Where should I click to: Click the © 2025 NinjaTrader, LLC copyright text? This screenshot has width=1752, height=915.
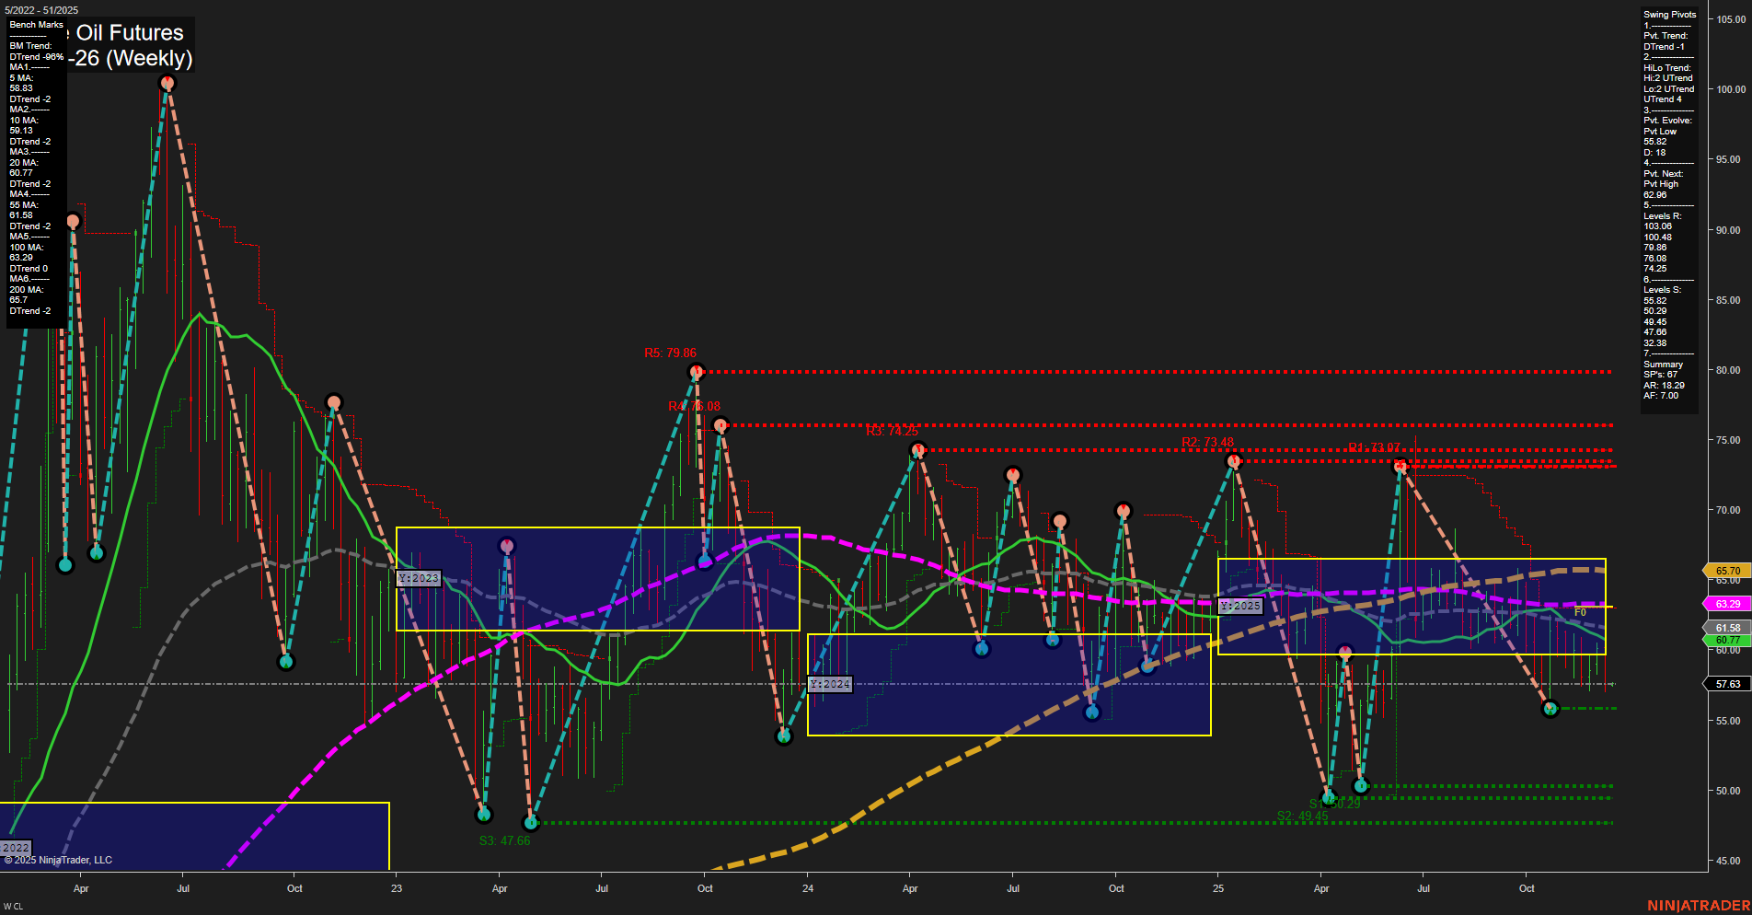(x=60, y=859)
